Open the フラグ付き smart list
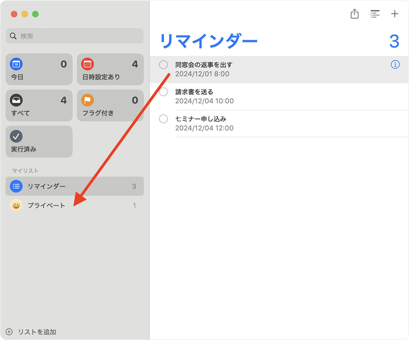 (x=110, y=106)
